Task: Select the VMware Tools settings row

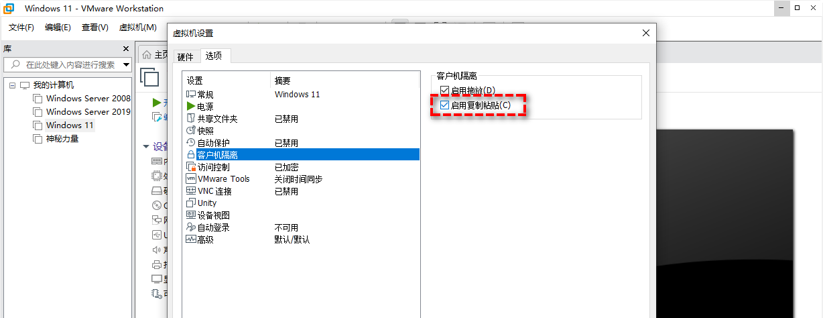Action: pos(302,179)
